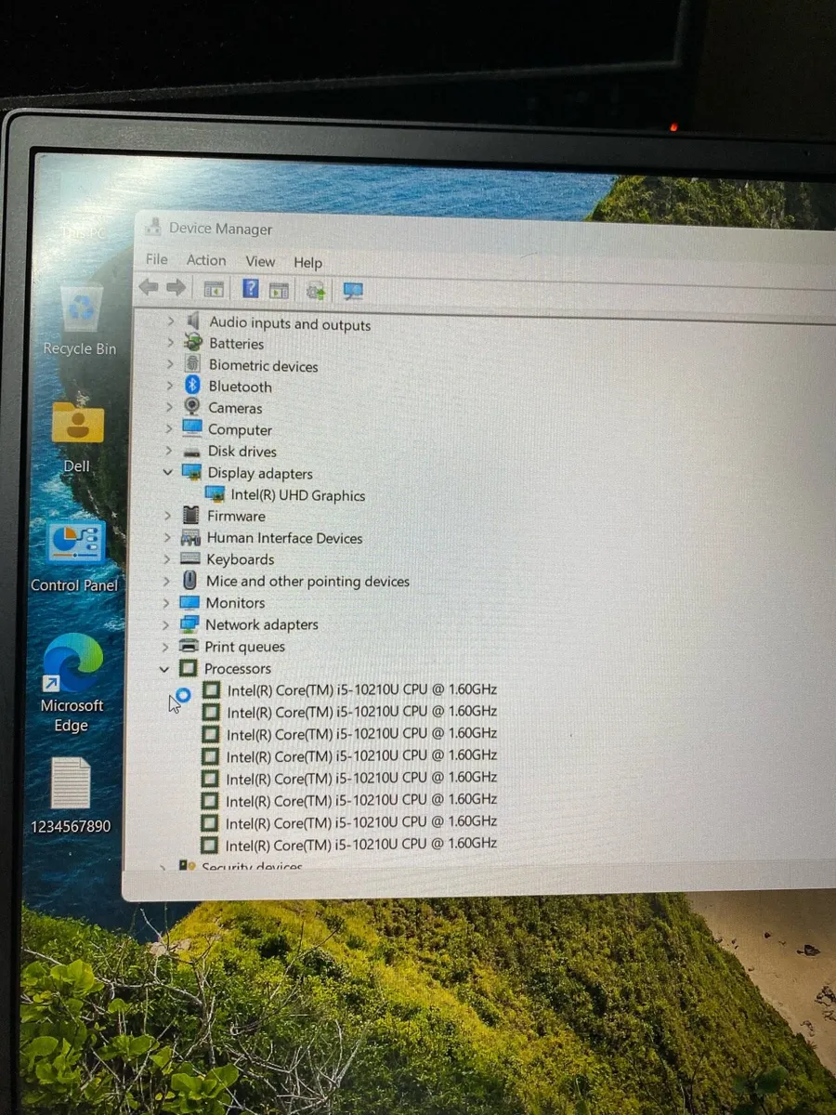Click the Scan for hardware changes monitor icon

pos(353,291)
